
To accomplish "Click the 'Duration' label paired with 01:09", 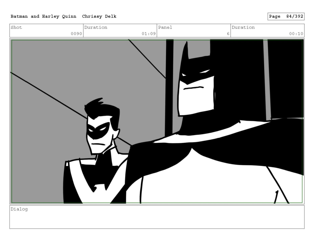I will coord(96,27).
